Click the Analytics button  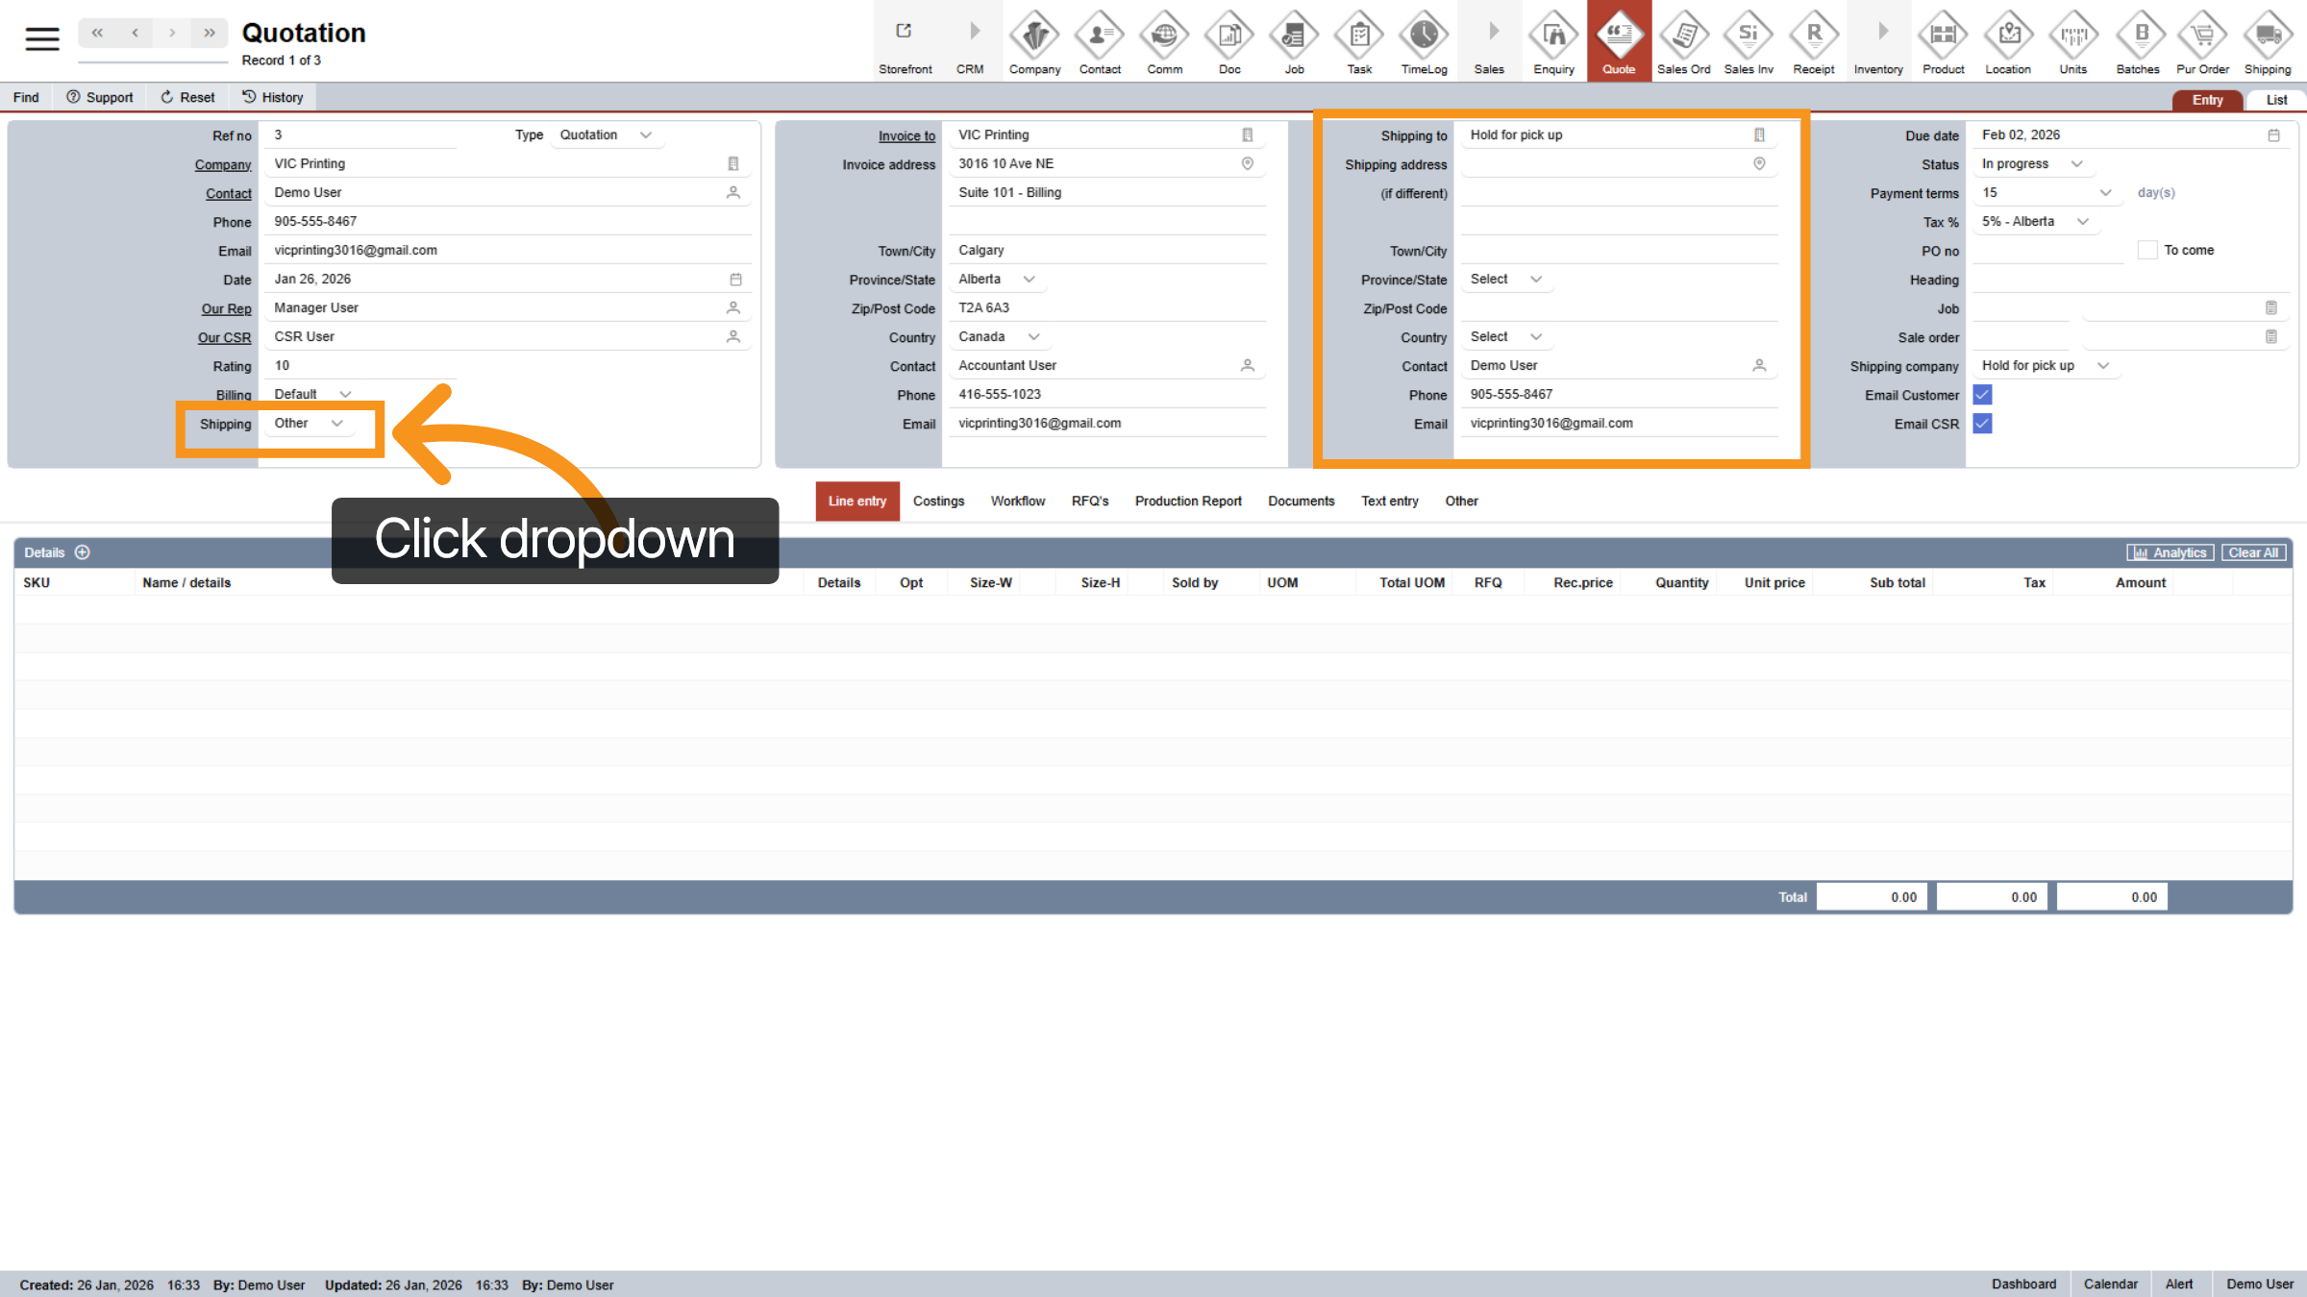tap(2170, 552)
